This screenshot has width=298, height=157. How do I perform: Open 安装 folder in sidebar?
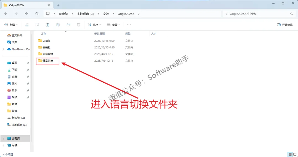tap(12, 104)
